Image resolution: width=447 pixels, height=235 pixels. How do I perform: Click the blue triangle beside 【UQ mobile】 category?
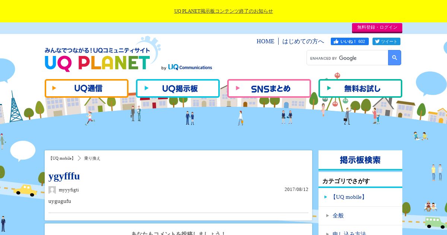pos(326,197)
